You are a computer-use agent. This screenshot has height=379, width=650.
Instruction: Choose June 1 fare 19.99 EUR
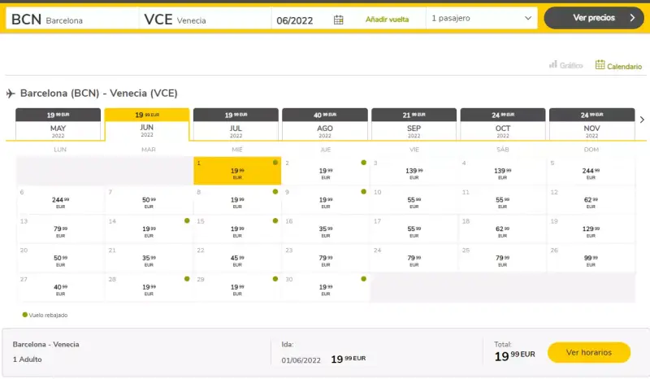237,171
